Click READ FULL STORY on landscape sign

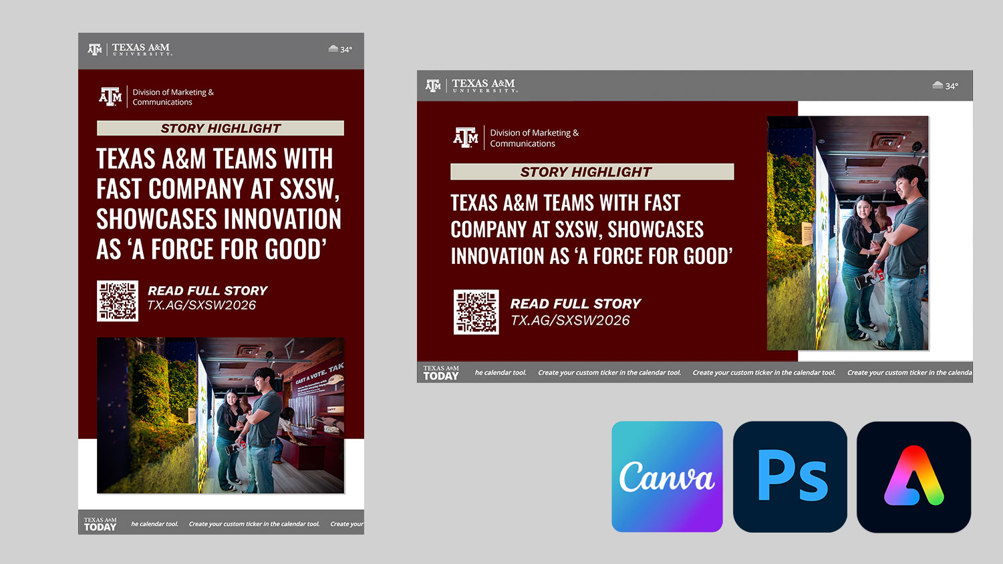tap(575, 304)
